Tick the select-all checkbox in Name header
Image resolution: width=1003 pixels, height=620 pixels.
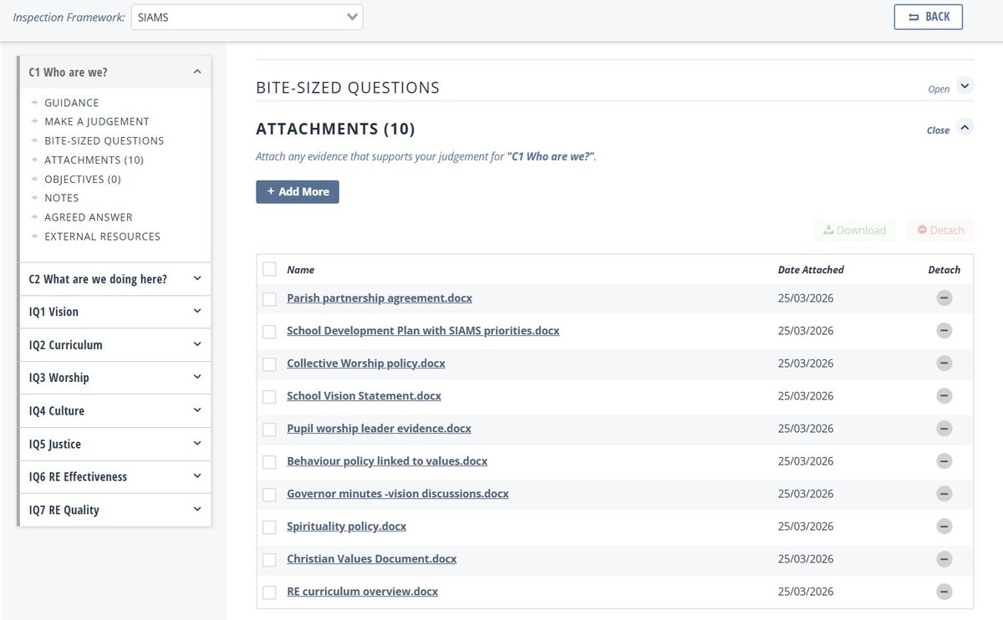click(269, 269)
